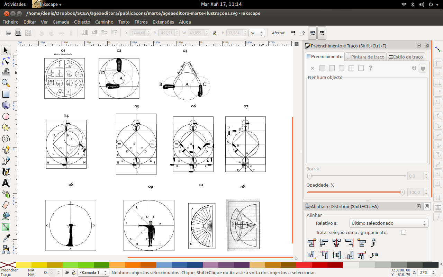Select the Text tool
The width and height of the screenshot is (443, 277).
(x=6, y=183)
